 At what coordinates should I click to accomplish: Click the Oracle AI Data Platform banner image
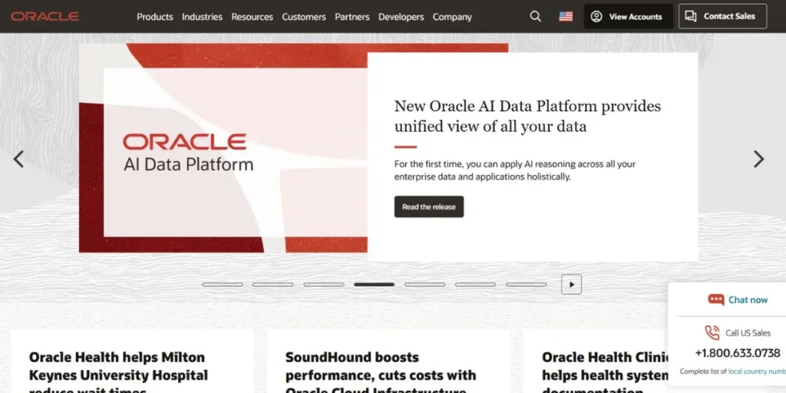click(223, 148)
